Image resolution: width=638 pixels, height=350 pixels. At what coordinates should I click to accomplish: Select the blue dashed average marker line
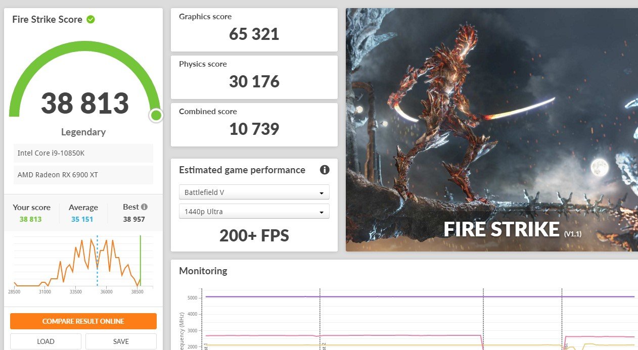pos(97,261)
